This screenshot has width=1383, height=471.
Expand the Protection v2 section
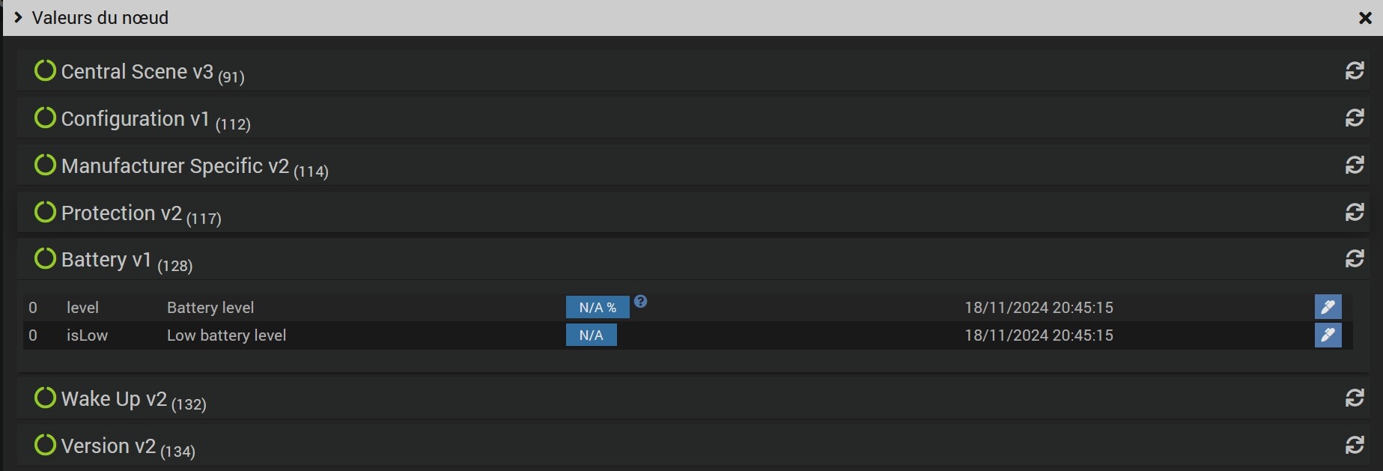[x=121, y=213]
